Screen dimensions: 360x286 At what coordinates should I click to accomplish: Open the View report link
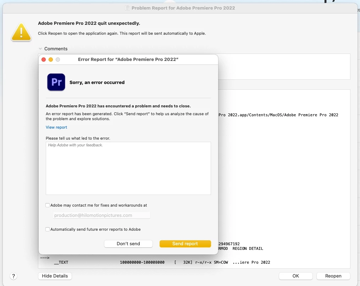pyautogui.click(x=56, y=127)
